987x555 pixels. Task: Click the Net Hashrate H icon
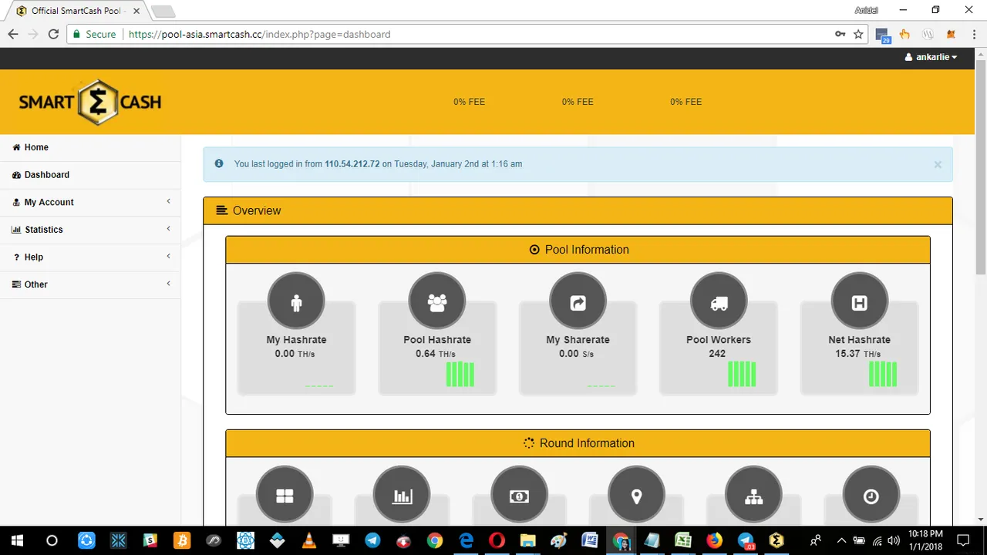point(860,301)
